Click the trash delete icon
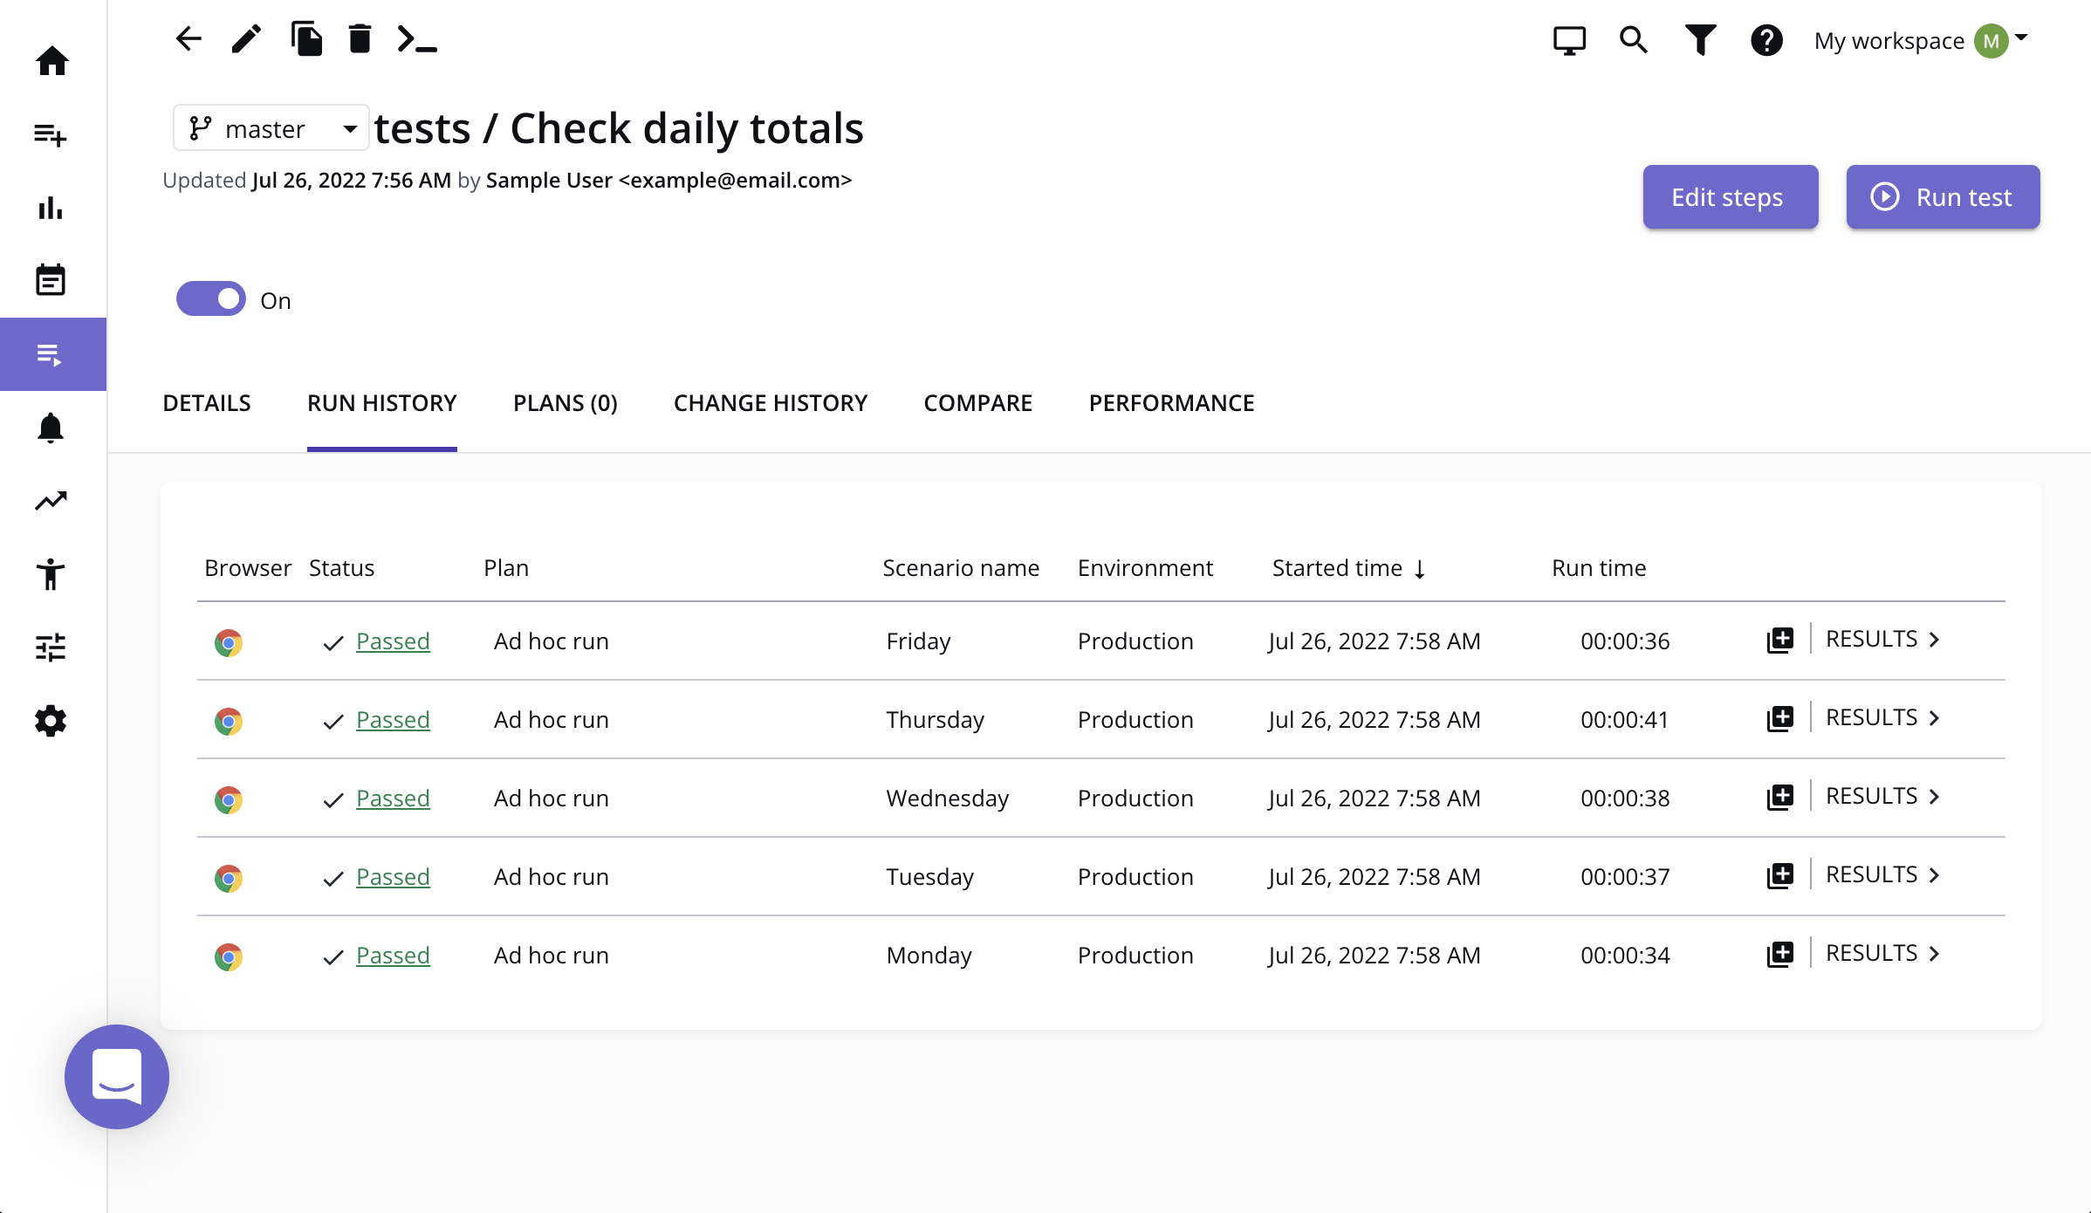 (x=360, y=39)
